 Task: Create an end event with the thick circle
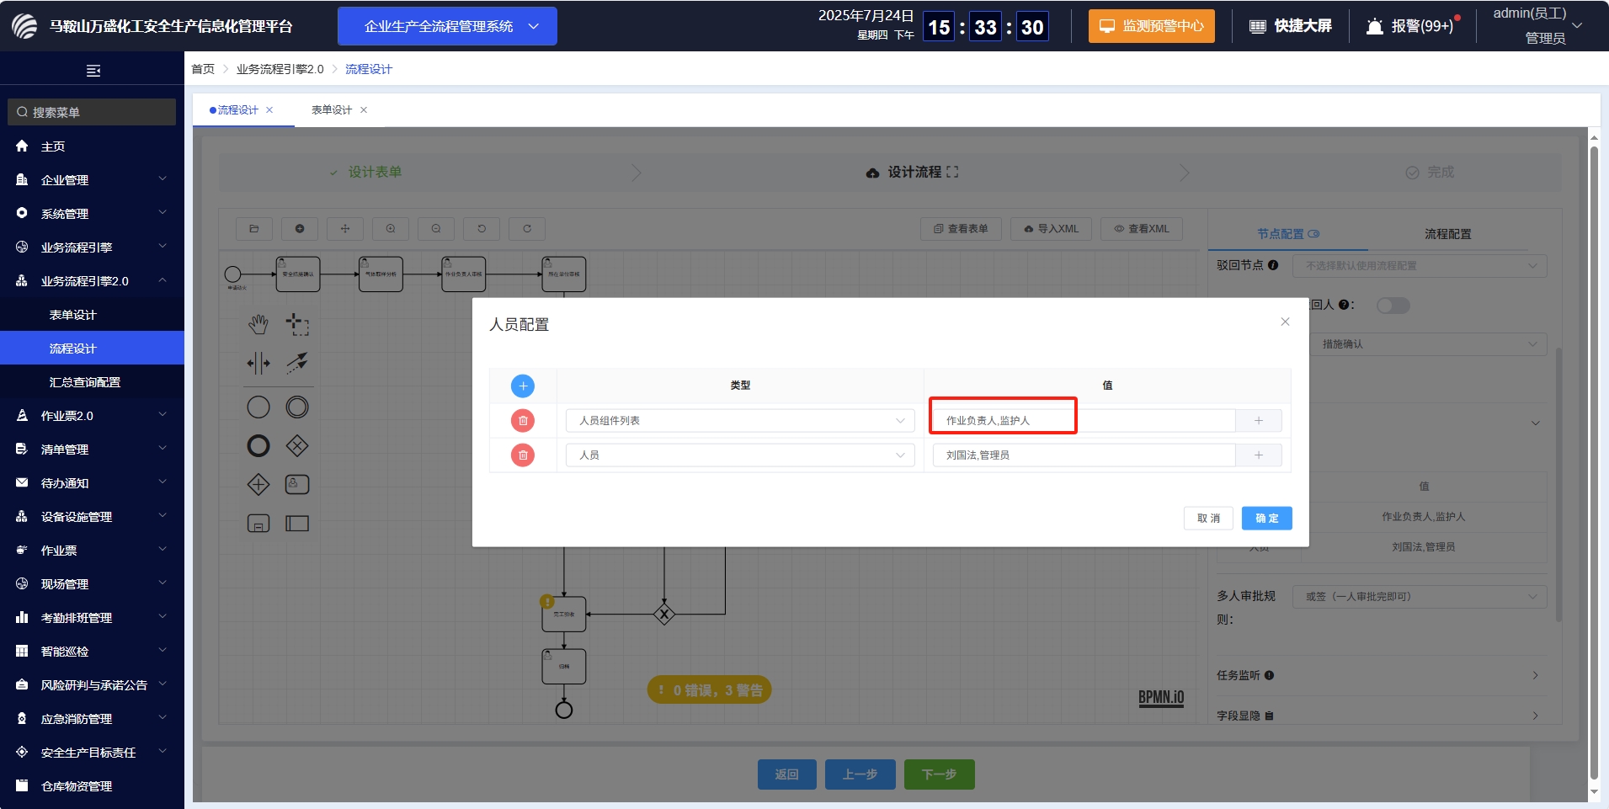click(258, 446)
